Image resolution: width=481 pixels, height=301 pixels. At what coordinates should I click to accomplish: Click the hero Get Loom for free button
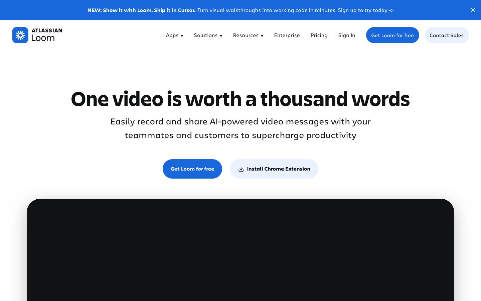[192, 169]
